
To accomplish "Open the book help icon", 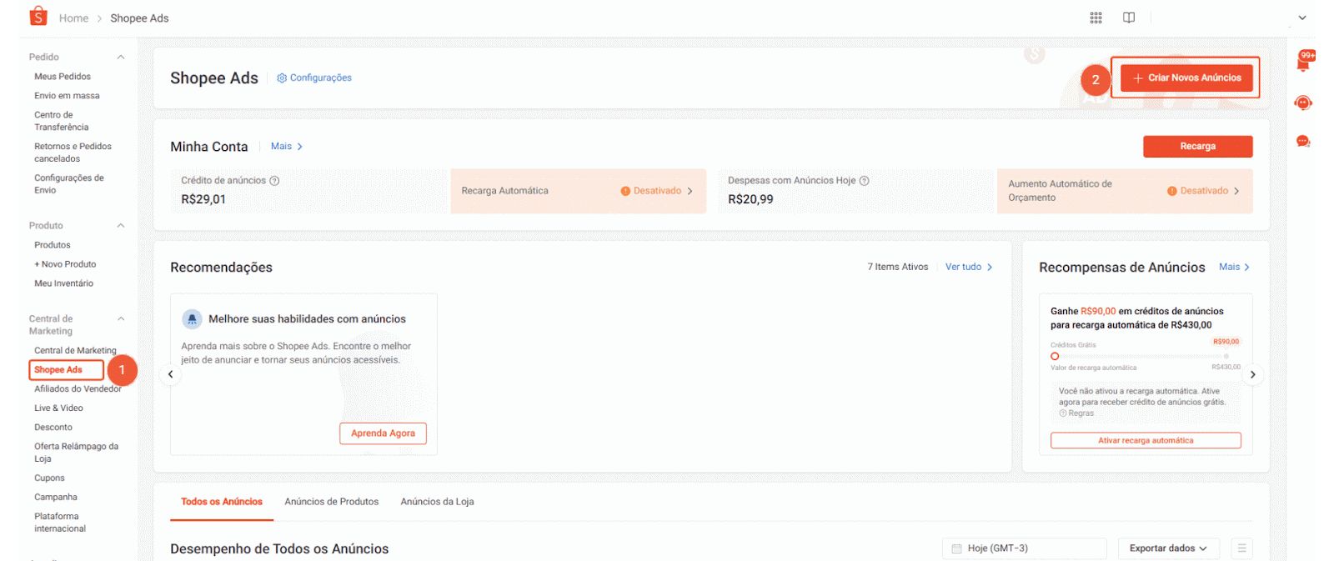I will (1129, 18).
